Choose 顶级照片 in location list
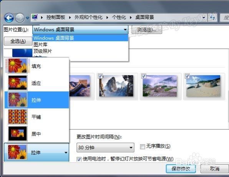The height and width of the screenshot is (177, 229). pyautogui.click(x=80, y=51)
